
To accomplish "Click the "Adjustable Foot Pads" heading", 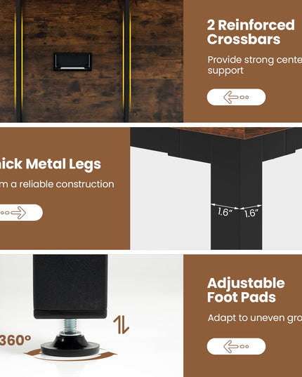I will pos(246,290).
